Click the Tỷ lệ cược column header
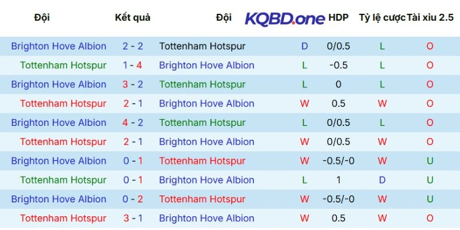Screen dimensions: 460x230 (382, 17)
